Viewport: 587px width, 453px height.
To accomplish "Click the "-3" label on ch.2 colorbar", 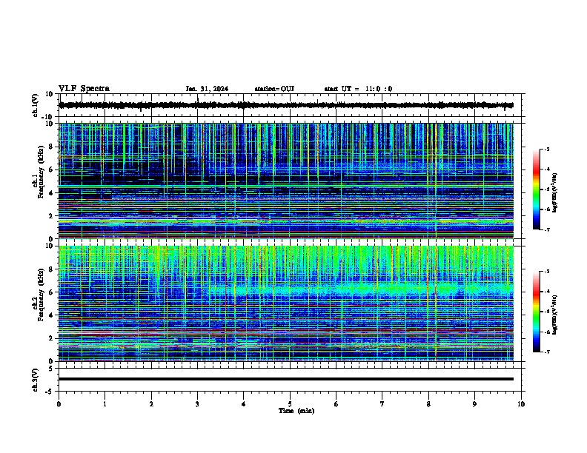I will click(x=547, y=272).
